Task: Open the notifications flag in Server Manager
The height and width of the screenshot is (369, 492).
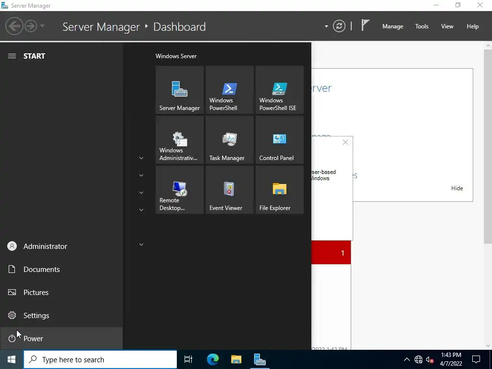Action: click(365, 25)
